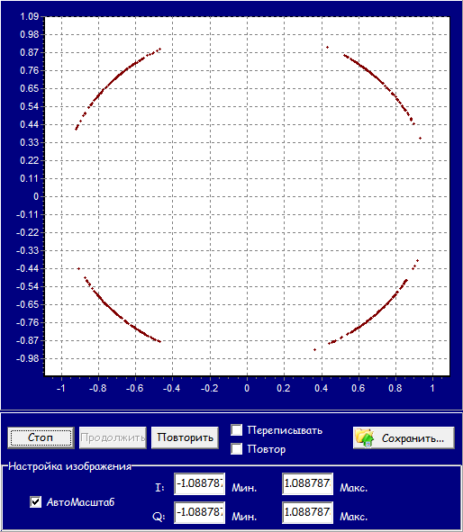The width and height of the screenshot is (463, 532).
Task: Click the y-axis label -0.98
Action: click(28, 358)
